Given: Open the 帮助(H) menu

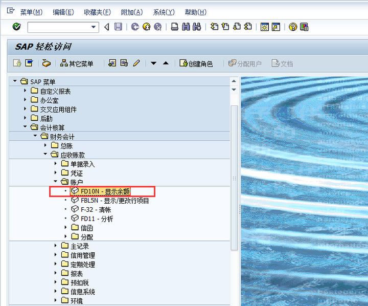Looking at the screenshot, I should [x=195, y=12].
